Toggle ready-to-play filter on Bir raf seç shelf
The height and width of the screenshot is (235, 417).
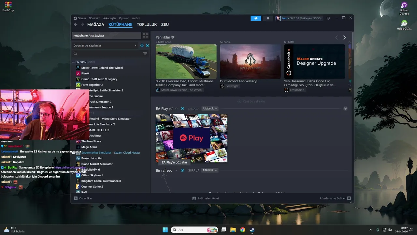pos(182,170)
